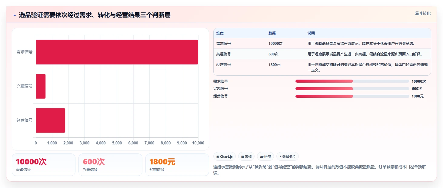Viewport: 443px width, 188px height.
Task: Click the 数据卡片 chip
Action: [x=288, y=157]
